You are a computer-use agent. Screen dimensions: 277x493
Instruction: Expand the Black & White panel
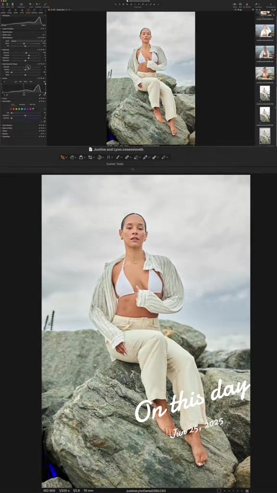pos(1,128)
